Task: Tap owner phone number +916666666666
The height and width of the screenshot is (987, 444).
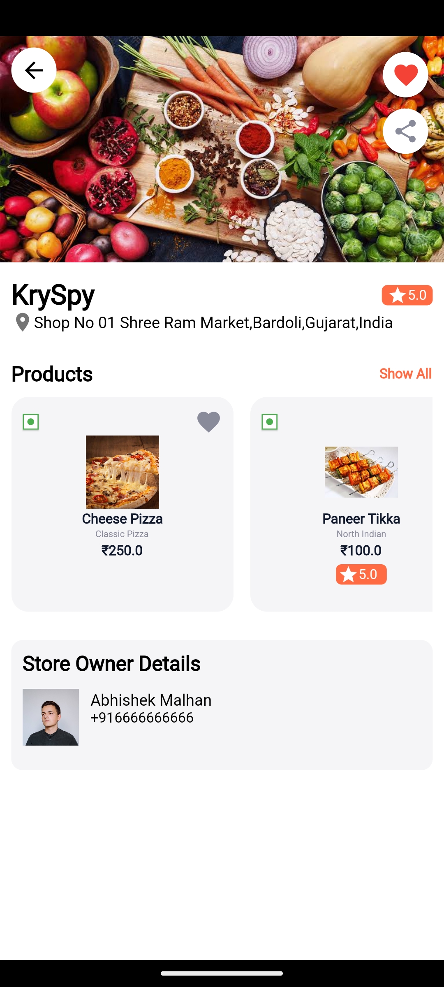Action: point(142,718)
